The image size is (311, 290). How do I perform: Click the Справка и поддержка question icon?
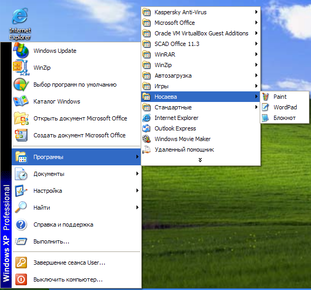21,224
